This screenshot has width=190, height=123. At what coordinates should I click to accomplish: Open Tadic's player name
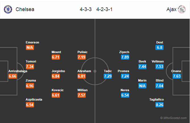108,71
